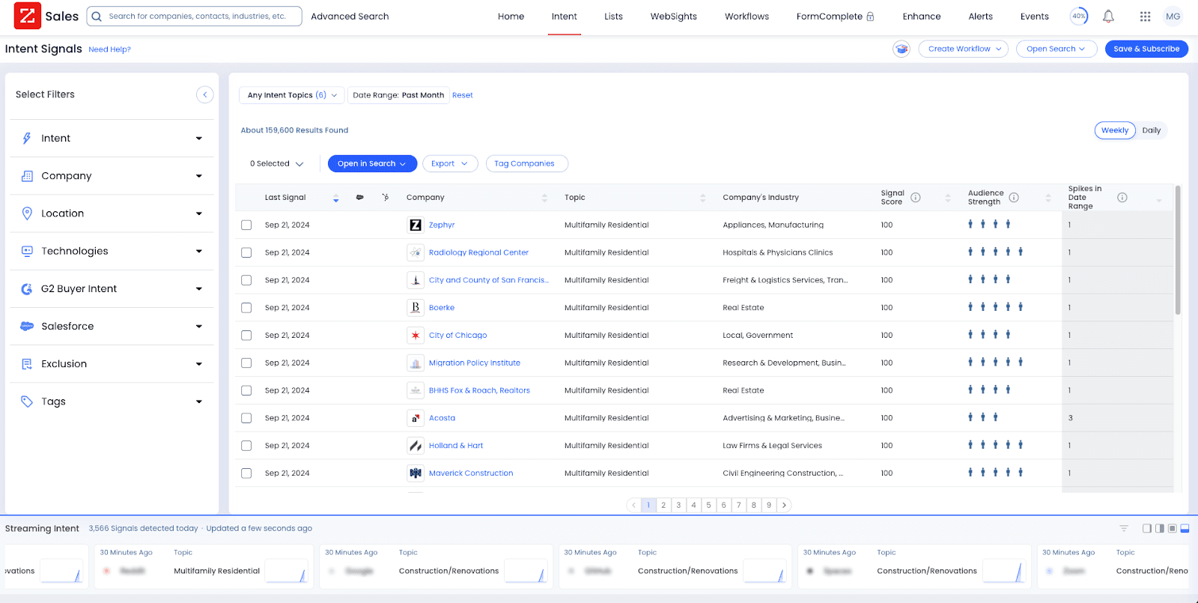1198x603 pixels.
Task: Click the Advanced Search link
Action: [350, 16]
